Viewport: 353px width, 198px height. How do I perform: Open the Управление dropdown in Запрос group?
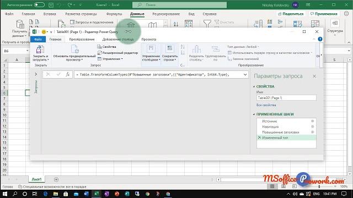[110, 59]
